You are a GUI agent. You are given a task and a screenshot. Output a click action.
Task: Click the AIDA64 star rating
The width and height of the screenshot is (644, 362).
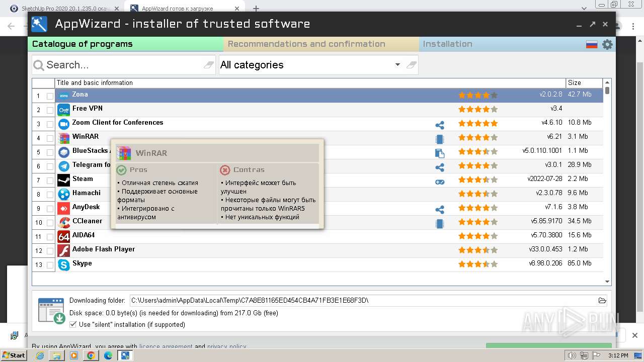(x=478, y=236)
